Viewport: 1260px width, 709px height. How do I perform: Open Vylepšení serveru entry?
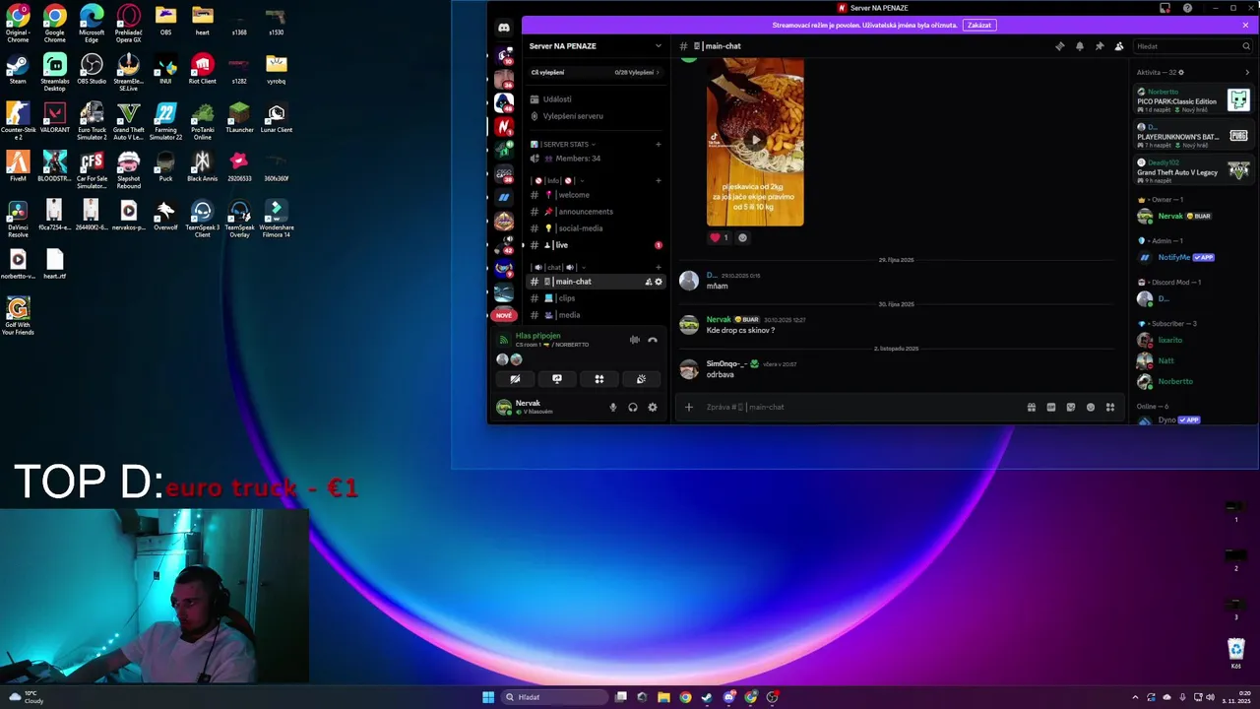[x=596, y=116]
